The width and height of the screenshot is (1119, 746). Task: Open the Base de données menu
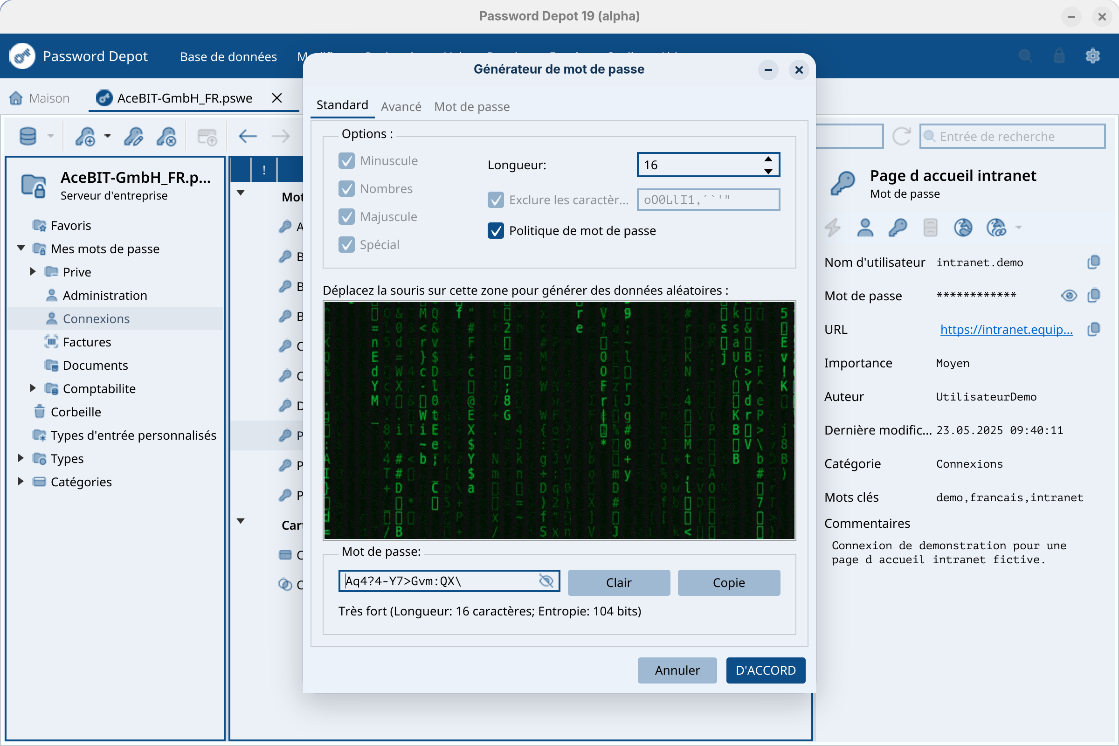[228, 56]
